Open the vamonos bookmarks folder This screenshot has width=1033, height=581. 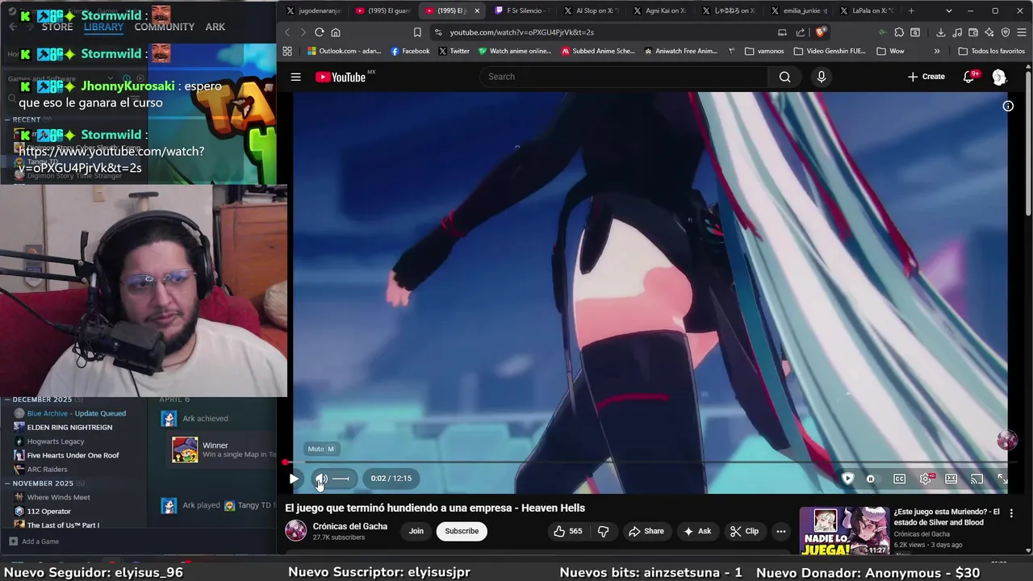click(764, 51)
